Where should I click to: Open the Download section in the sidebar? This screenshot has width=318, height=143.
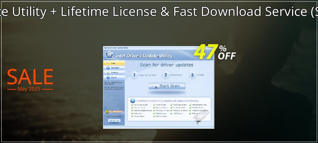pyautogui.click(x=114, y=68)
